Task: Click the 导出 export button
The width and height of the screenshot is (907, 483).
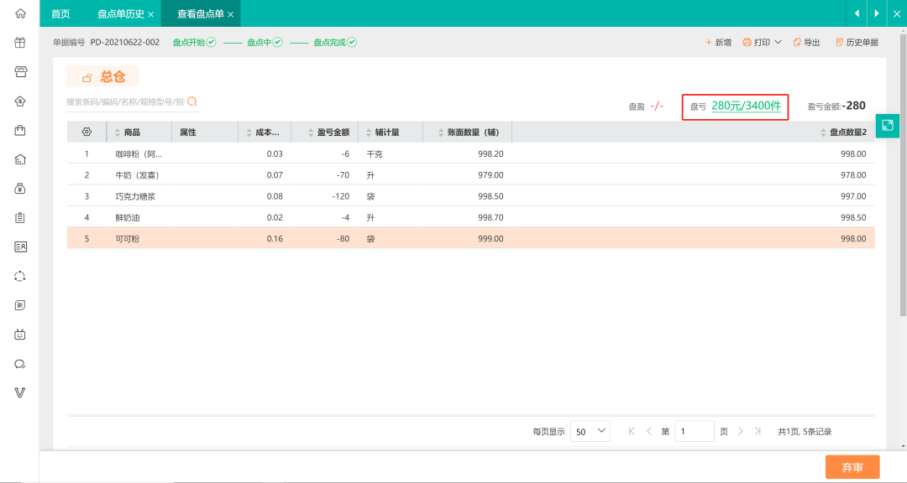Action: pyautogui.click(x=806, y=42)
